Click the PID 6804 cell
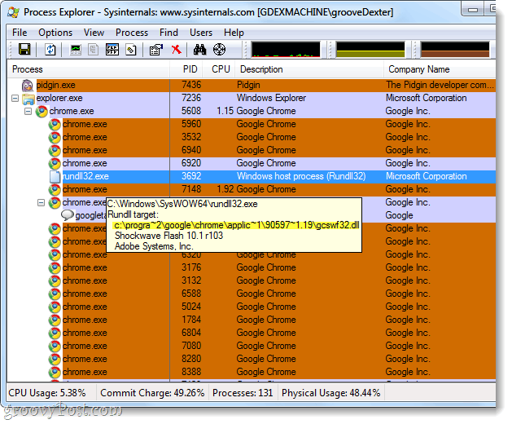The height and width of the screenshot is (424, 512). click(191, 333)
